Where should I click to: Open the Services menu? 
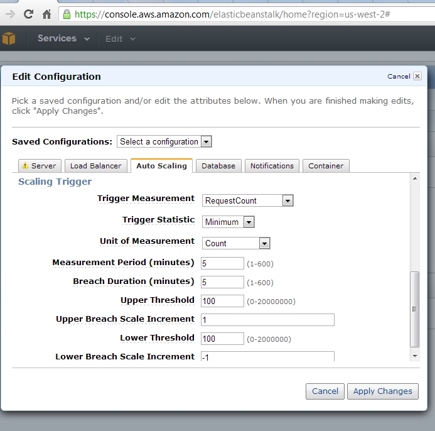click(63, 38)
